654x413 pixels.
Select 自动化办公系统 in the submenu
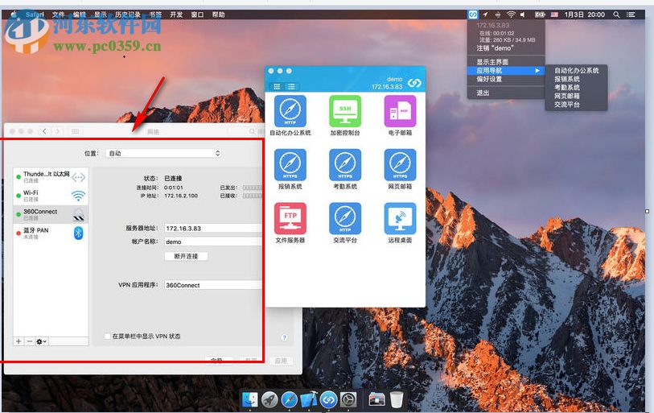(x=576, y=71)
